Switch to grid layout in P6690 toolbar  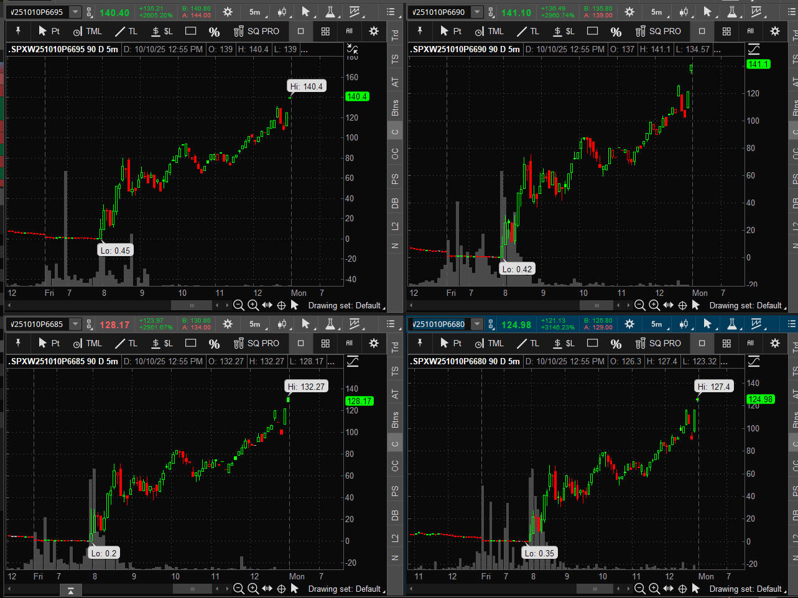pyautogui.click(x=726, y=31)
